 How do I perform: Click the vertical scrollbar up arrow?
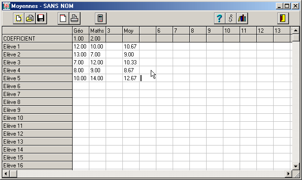295,30
